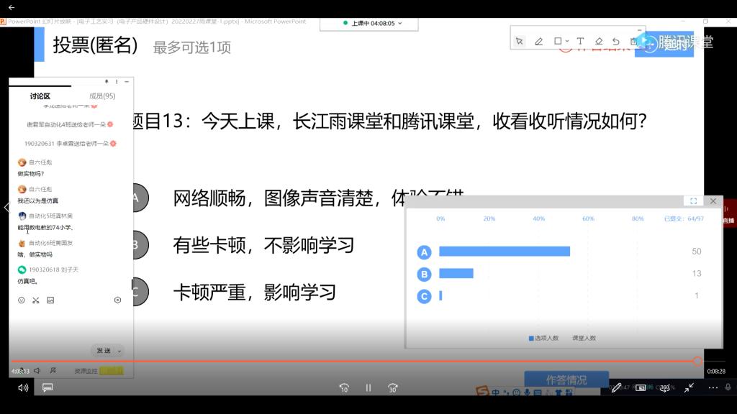Toggle repeat playback icon
The height and width of the screenshot is (414, 737).
(x=664, y=387)
